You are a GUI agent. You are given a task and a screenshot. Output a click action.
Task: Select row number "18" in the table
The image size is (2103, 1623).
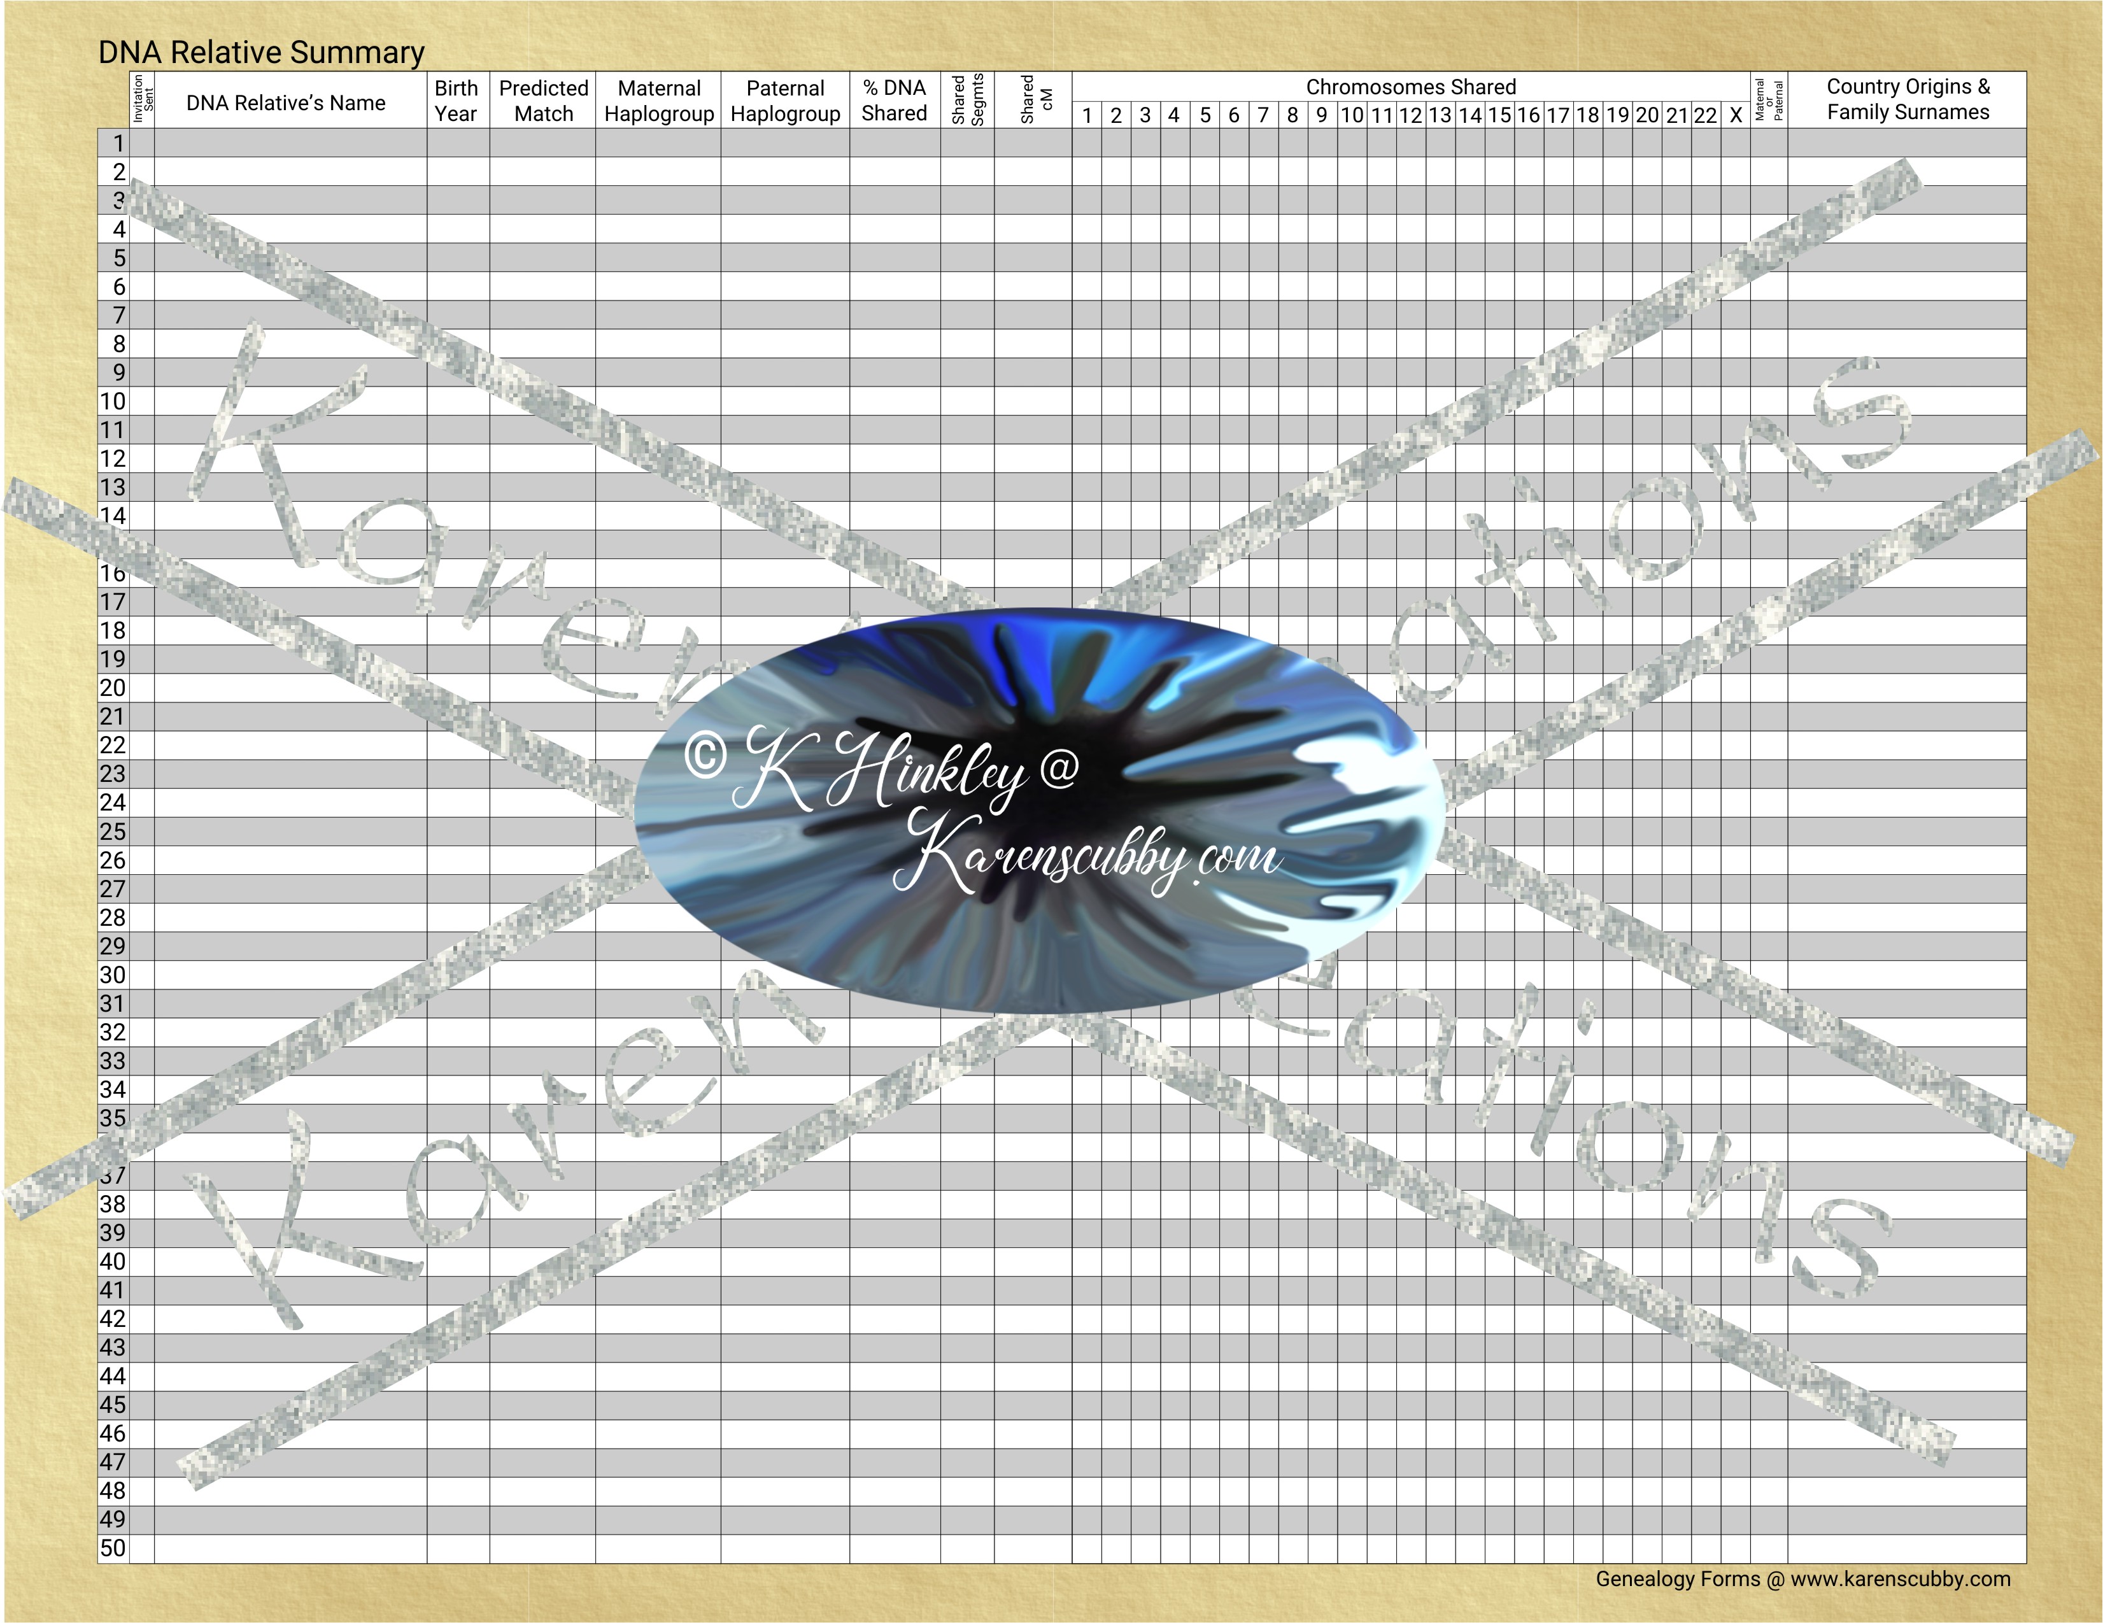click(x=113, y=631)
